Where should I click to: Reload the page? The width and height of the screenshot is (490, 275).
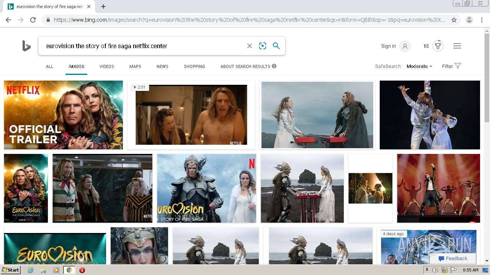[33, 20]
